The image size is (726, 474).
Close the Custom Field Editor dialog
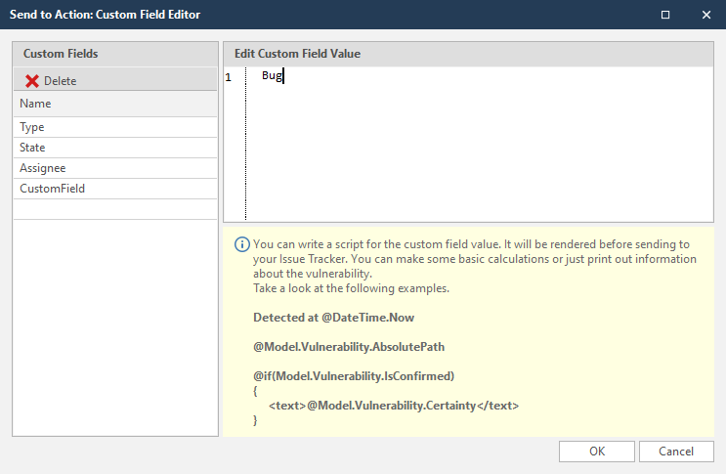[705, 15]
